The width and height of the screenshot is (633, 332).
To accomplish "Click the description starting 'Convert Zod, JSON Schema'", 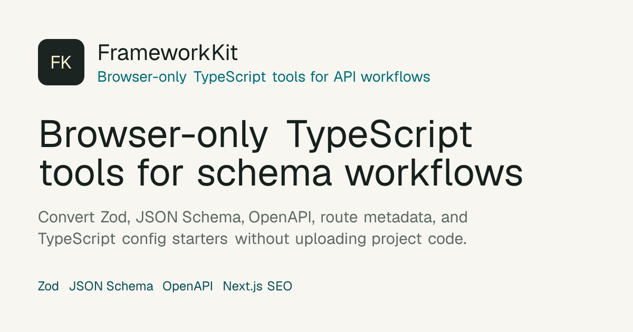I will [x=253, y=228].
